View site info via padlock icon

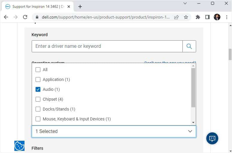(37, 17)
